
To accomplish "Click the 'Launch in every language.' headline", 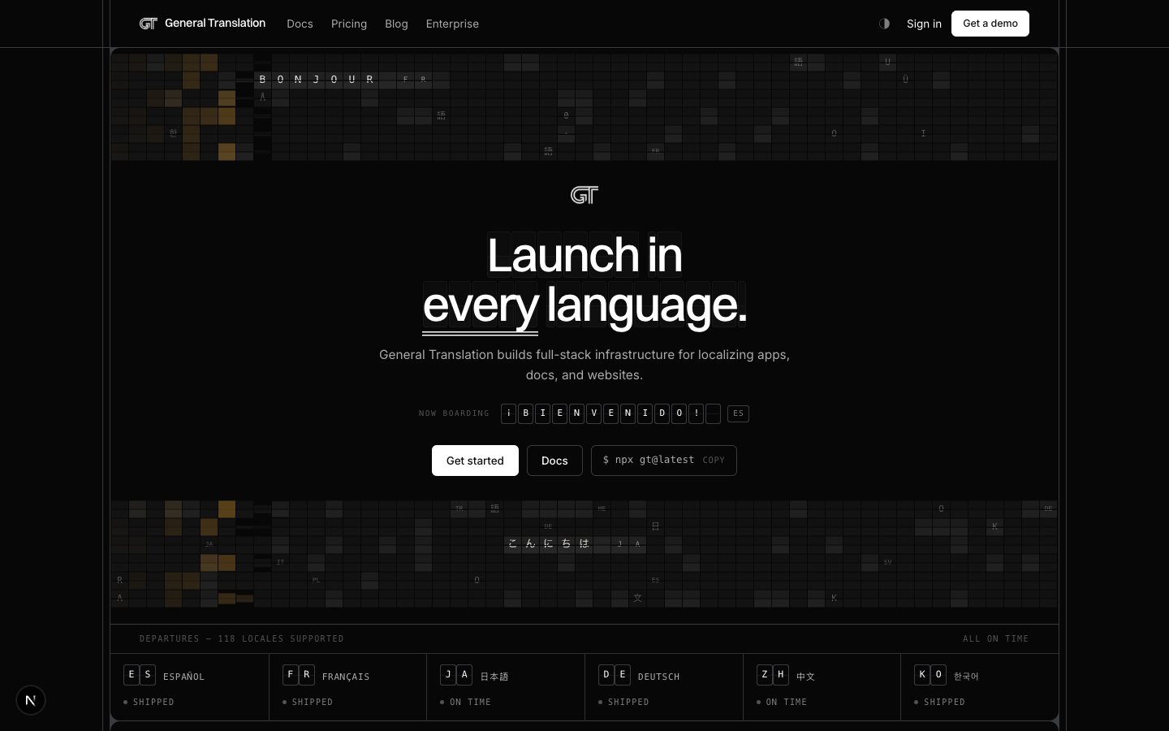I will [x=584, y=280].
